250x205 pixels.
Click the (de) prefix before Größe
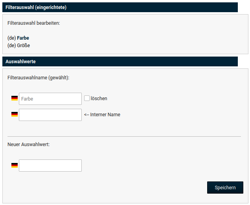point(11,45)
